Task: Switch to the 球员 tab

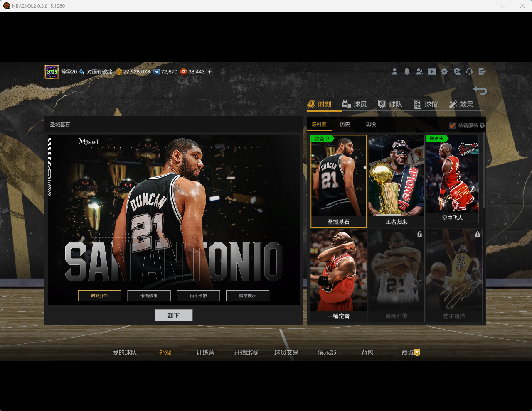Action: tap(355, 104)
